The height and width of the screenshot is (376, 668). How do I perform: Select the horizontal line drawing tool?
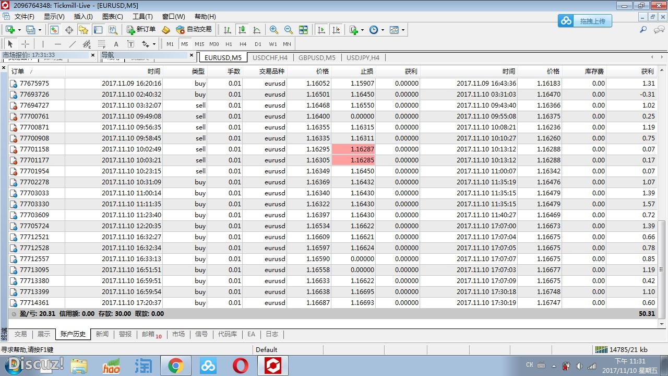[x=58, y=44]
